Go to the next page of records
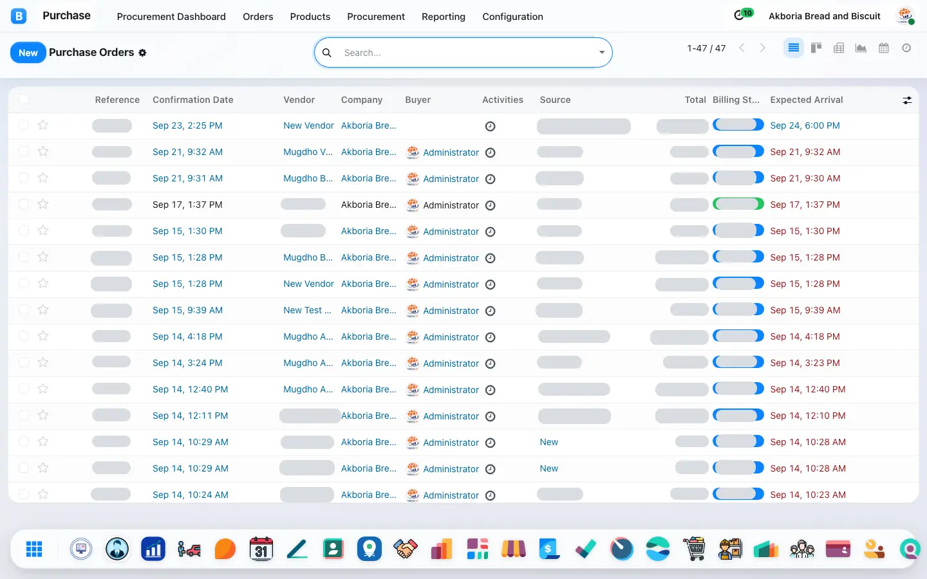This screenshot has width=927, height=579. (x=763, y=48)
